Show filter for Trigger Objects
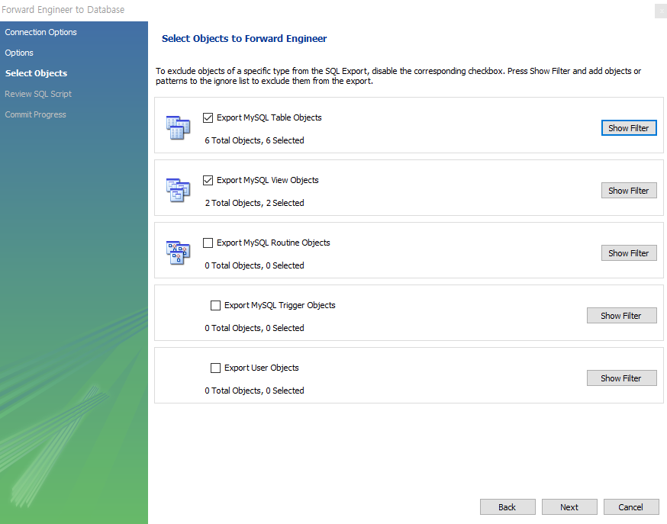 coord(621,315)
